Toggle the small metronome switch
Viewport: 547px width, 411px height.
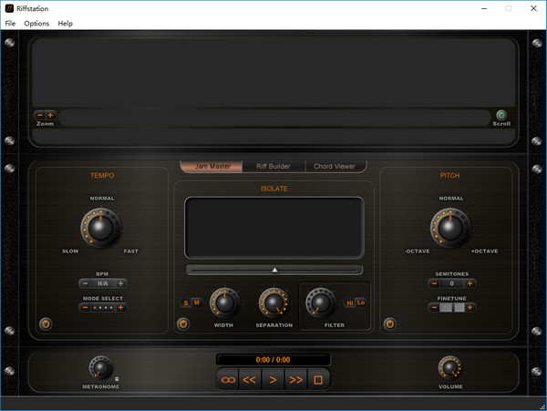117,379
